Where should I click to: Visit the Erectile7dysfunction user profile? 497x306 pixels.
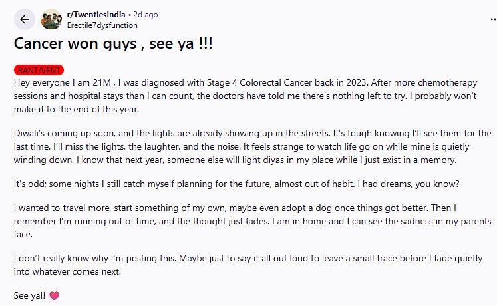pos(102,25)
